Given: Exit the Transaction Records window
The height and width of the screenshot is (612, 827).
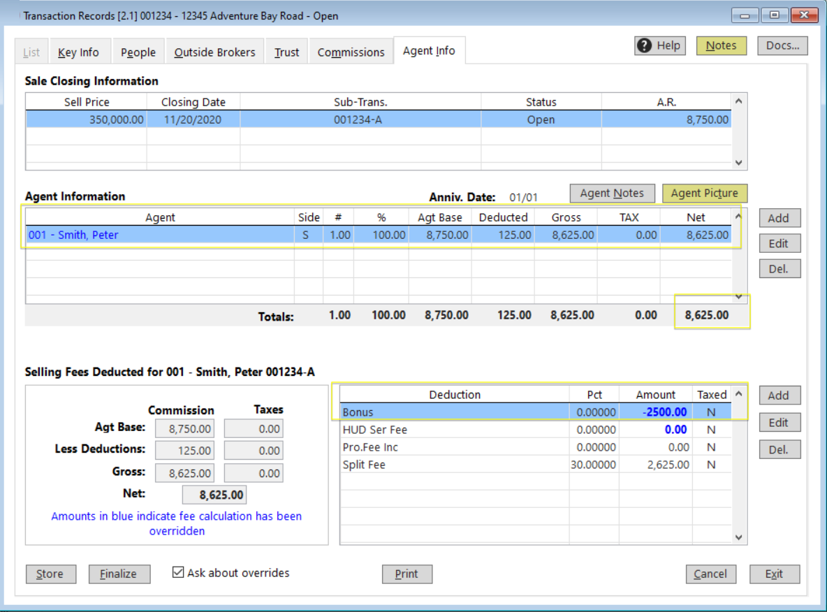Looking at the screenshot, I should (774, 574).
